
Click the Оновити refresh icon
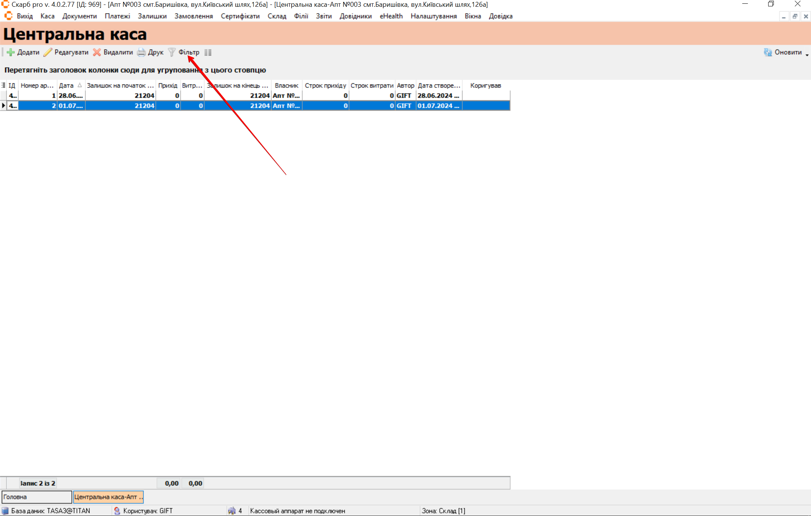[767, 53]
